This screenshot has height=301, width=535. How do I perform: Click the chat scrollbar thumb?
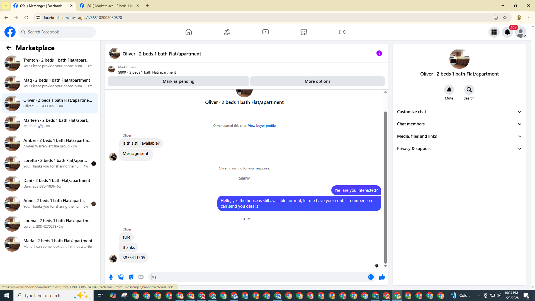pos(385,187)
